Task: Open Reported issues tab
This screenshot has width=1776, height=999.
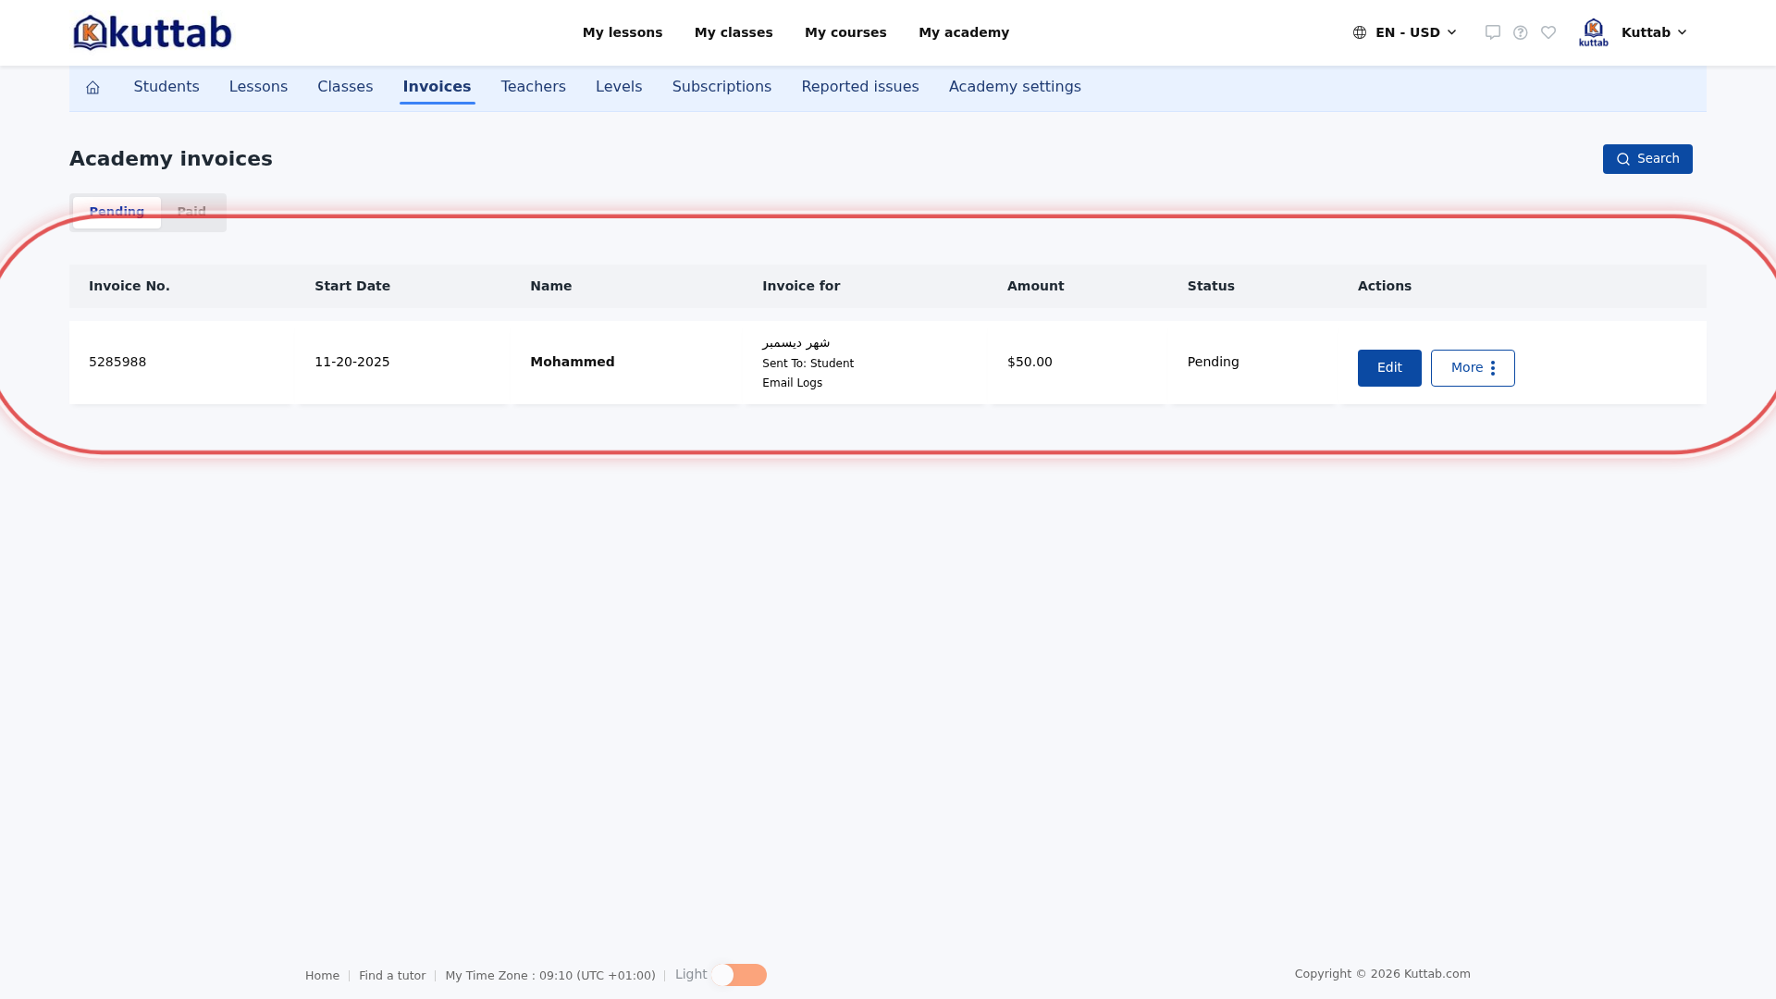Action: [x=860, y=87]
